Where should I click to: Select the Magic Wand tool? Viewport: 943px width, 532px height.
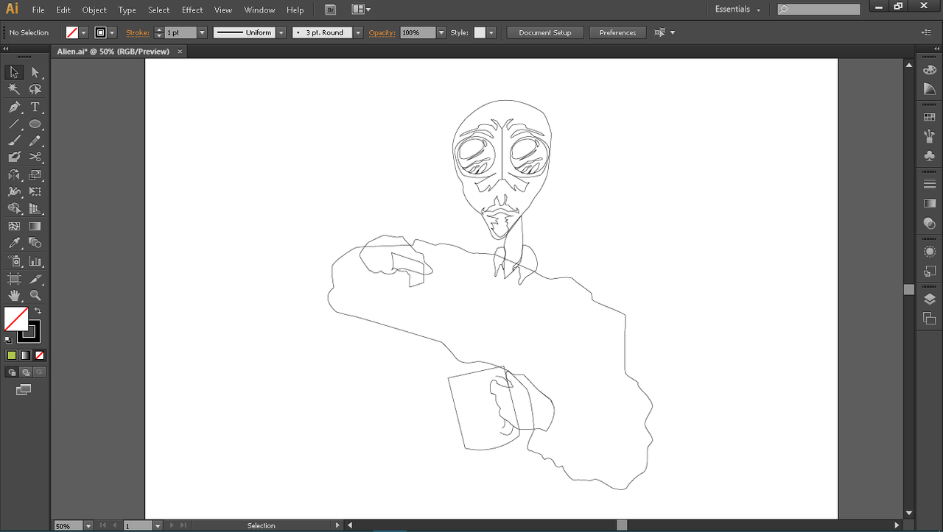tap(14, 89)
